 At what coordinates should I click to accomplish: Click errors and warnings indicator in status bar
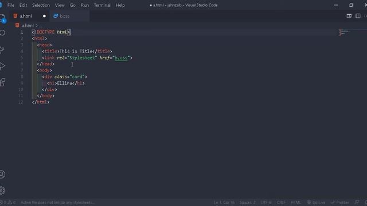(x=7, y=203)
